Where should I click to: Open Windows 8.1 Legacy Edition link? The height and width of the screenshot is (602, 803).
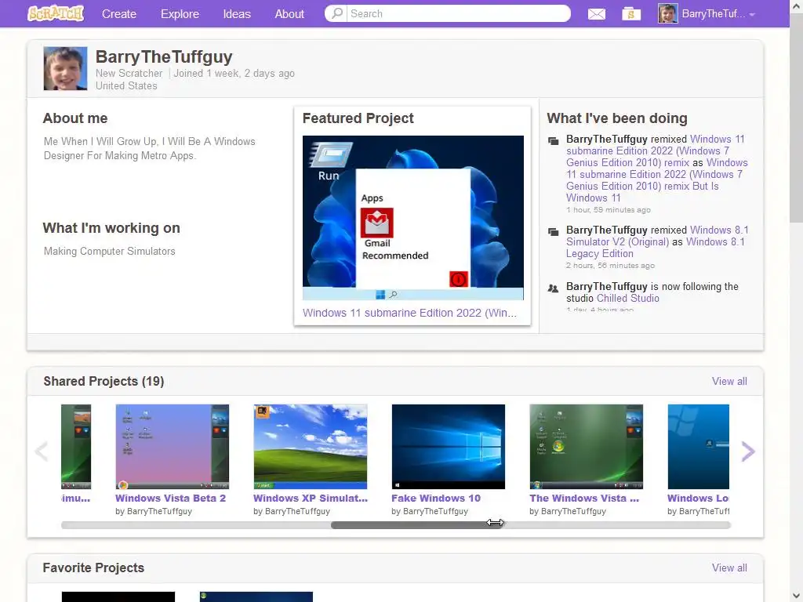656,248
